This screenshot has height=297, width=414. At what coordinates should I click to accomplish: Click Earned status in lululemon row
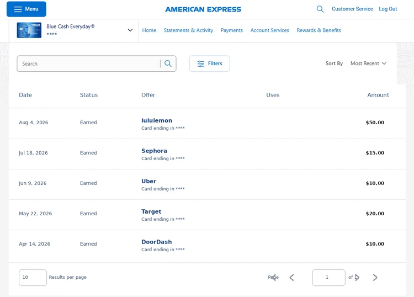pos(88,123)
